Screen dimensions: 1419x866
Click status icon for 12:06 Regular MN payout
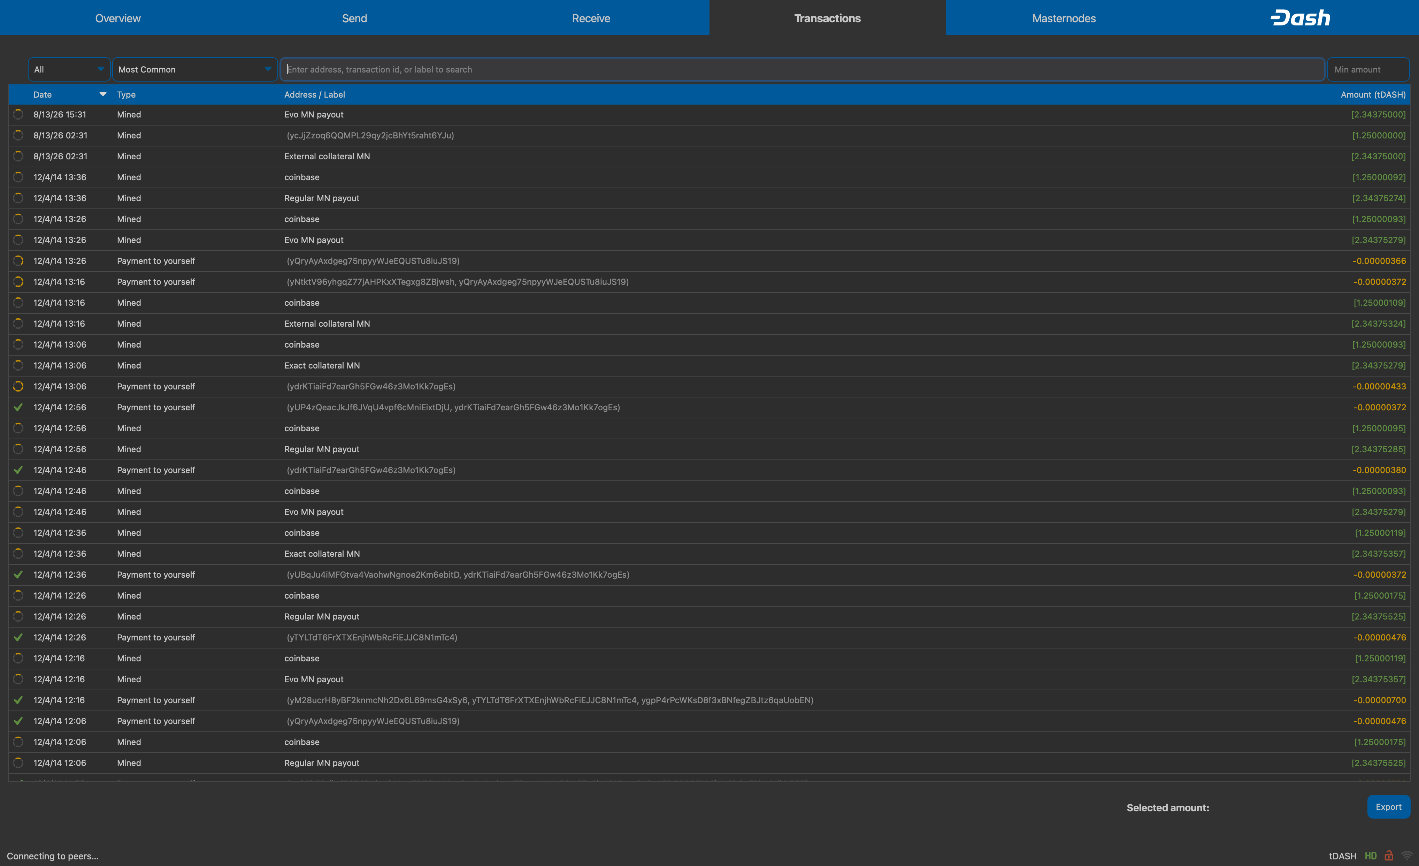[18, 763]
